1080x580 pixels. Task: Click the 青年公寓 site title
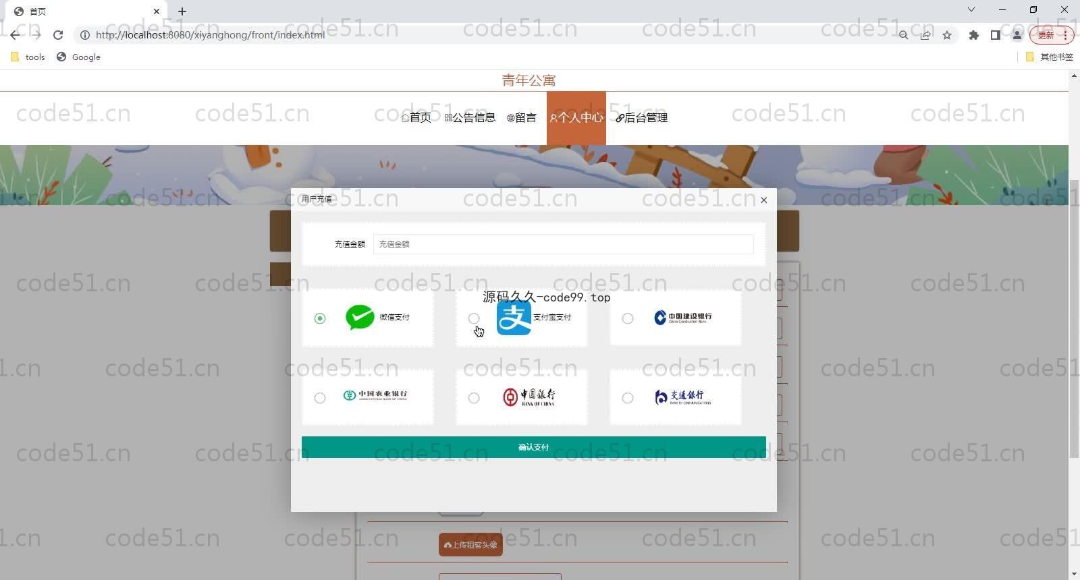click(x=529, y=80)
